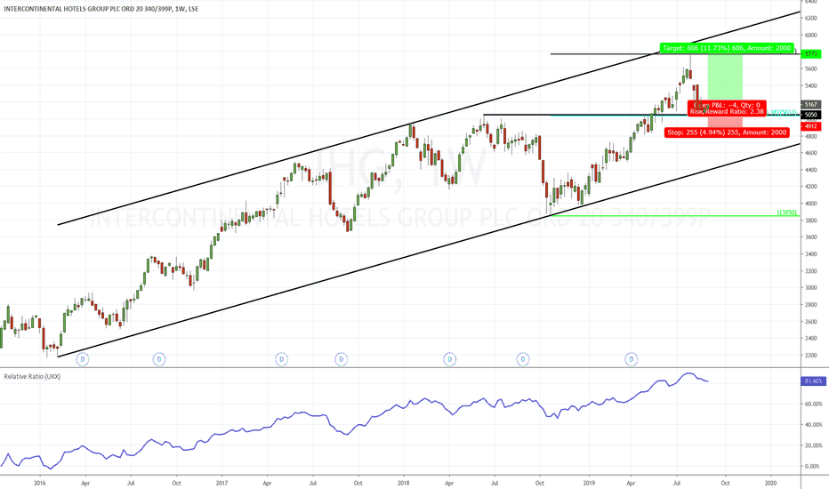Select the red 4912 price axis tag

point(811,126)
